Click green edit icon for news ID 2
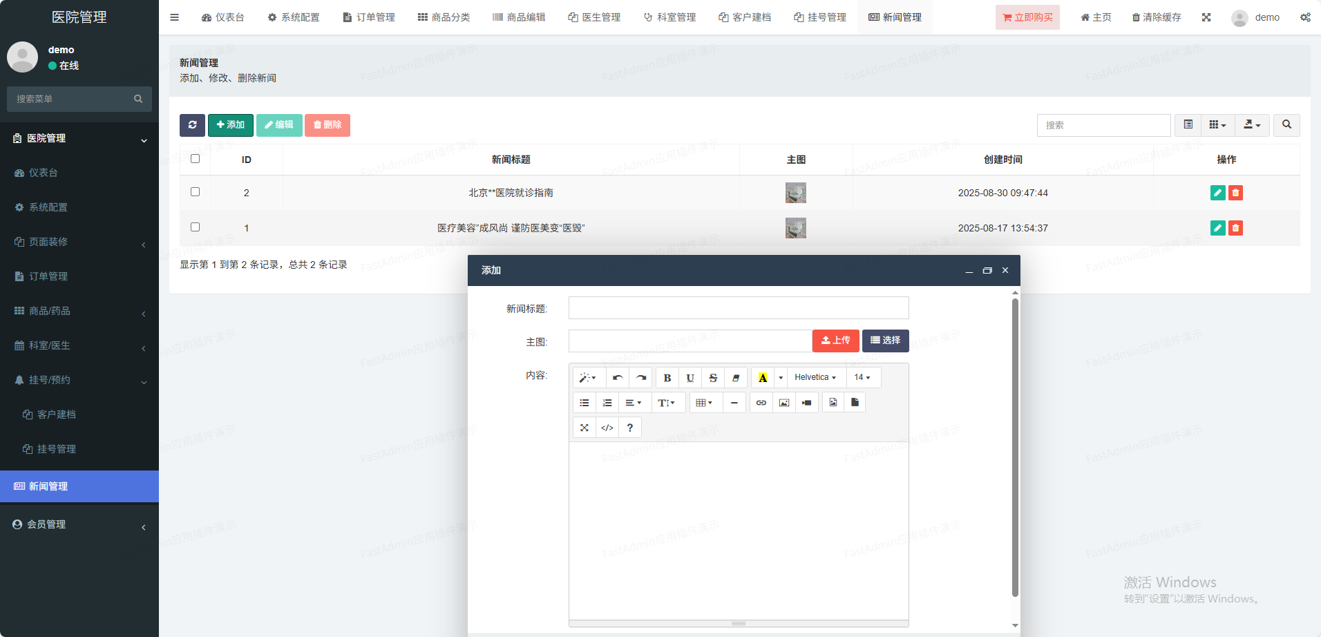This screenshot has height=637, width=1321. pos(1217,193)
